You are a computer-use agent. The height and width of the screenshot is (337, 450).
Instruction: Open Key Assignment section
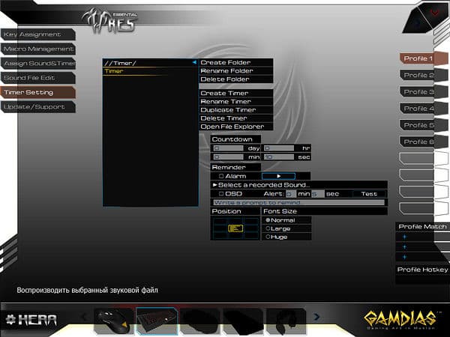(x=38, y=34)
